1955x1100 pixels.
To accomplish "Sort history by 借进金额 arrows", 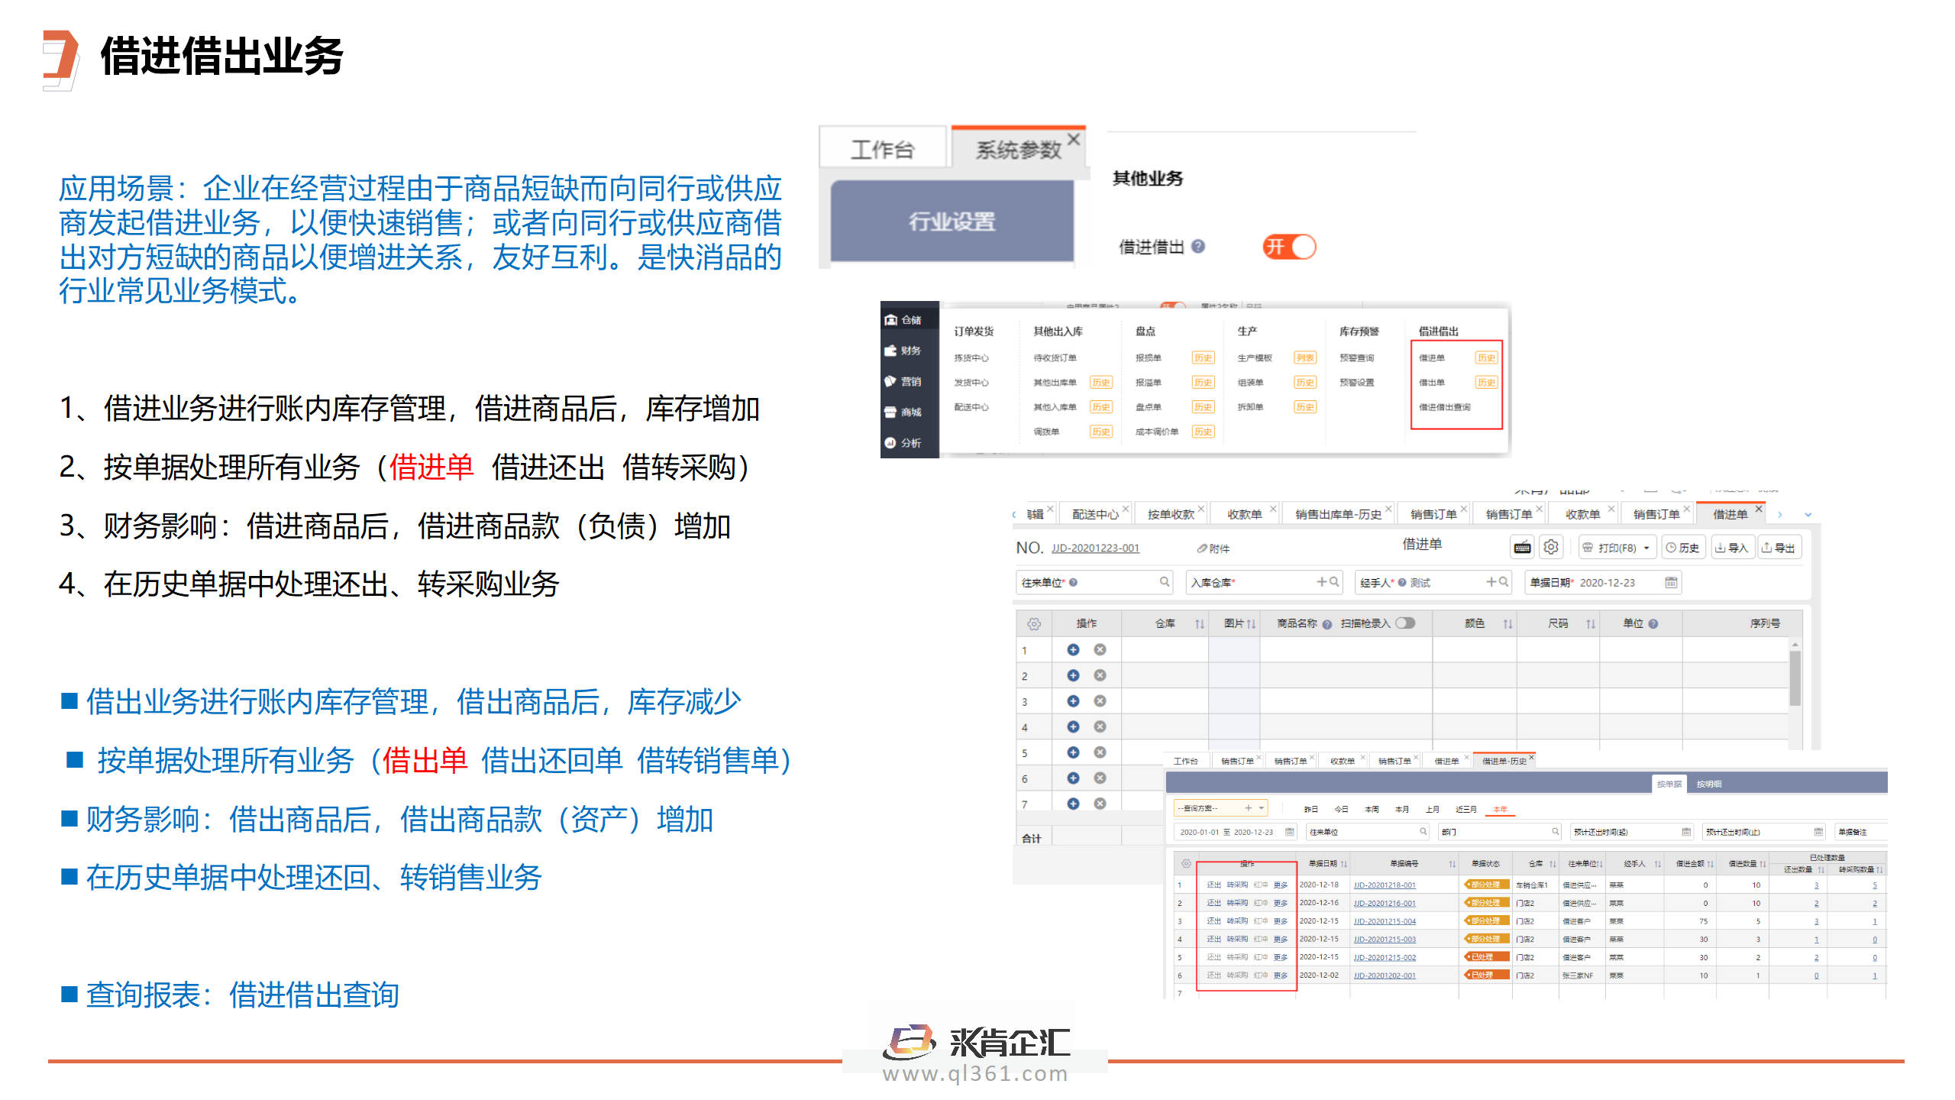I will [1711, 864].
